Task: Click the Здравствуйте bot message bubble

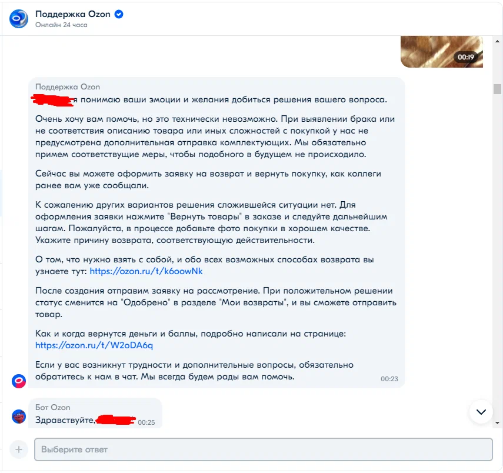Action: click(95, 414)
